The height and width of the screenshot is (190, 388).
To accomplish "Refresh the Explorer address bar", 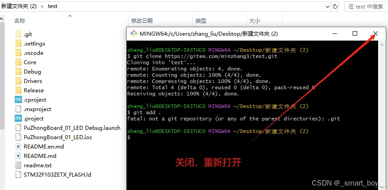I will pyautogui.click(x=335, y=6).
